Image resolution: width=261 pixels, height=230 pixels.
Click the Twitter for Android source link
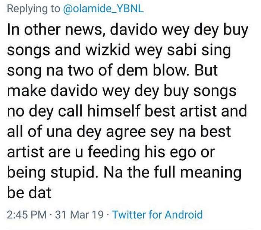(157, 215)
